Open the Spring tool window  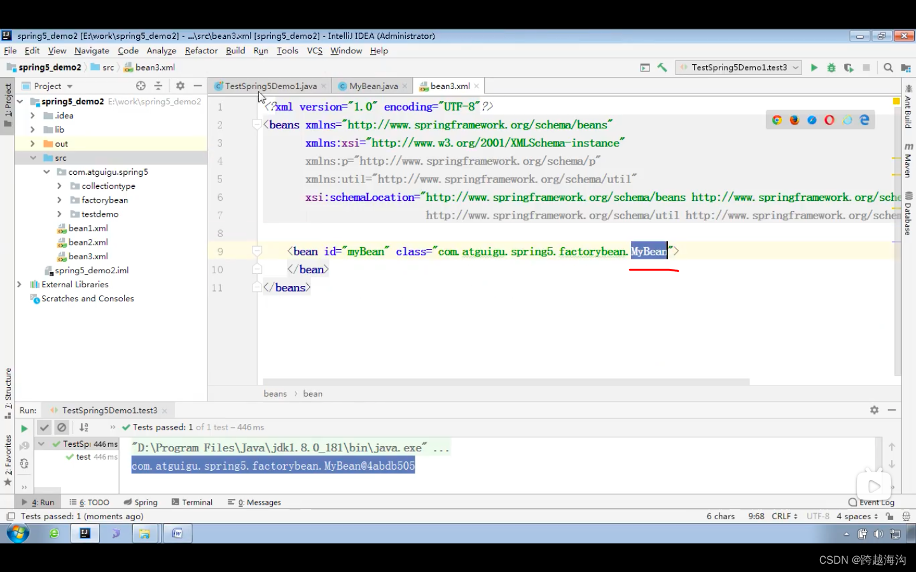pos(141,502)
